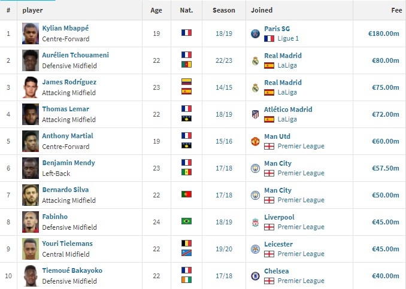406x289 pixels.
Task: Click the Man Utd club crest
Action: click(x=255, y=141)
